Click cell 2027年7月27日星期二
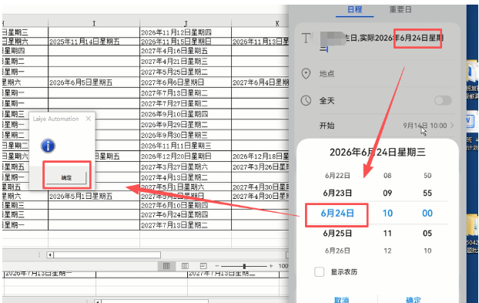Viewport: 479px width, 303px height. 186,103
